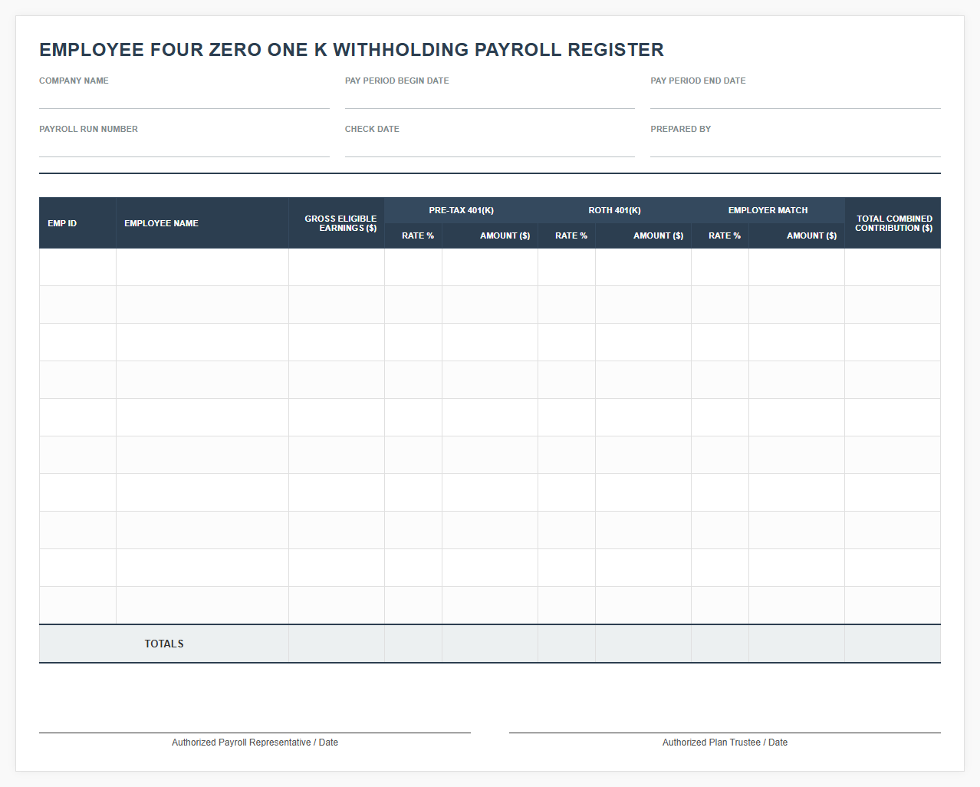The image size is (980, 787).
Task: Click the payroll register title heading
Action: 351,50
